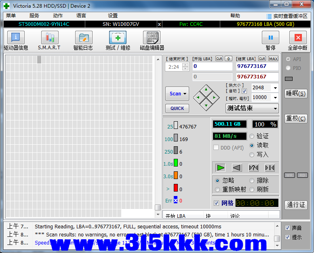Select the refresh (刷新) radio button
Viewport: 314px width, 253px height.
(x=252, y=190)
